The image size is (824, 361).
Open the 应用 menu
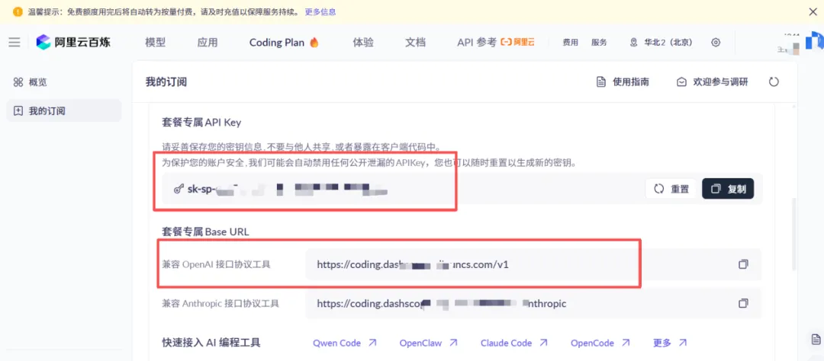click(x=207, y=43)
